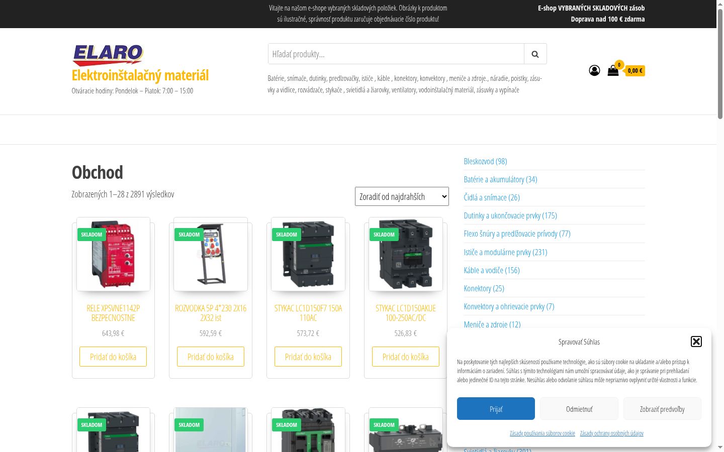Screen dimensions: 724x452
Task: Click opening hours text under logo
Action: click(x=132, y=91)
